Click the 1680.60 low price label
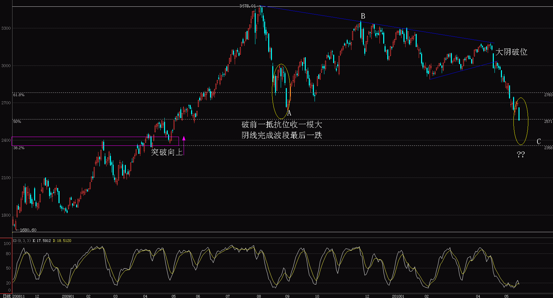The width and height of the screenshot is (553, 298). [x=28, y=230]
